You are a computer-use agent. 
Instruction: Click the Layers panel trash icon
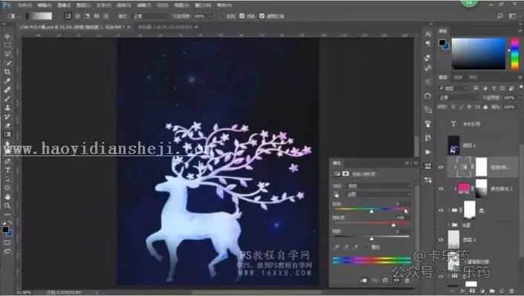click(511, 291)
